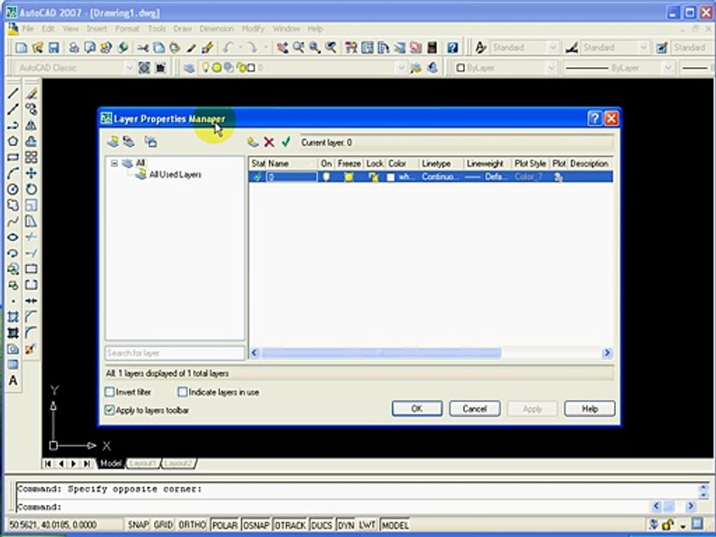
Task: Open the Layer States Manager icon
Action: tap(151, 142)
